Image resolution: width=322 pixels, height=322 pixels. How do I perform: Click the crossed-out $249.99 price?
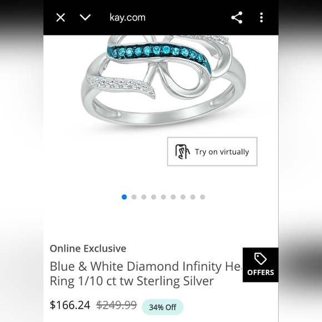tap(117, 305)
